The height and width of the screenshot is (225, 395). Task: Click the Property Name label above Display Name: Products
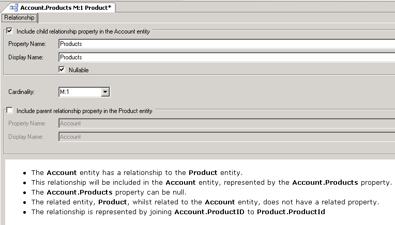pos(27,44)
